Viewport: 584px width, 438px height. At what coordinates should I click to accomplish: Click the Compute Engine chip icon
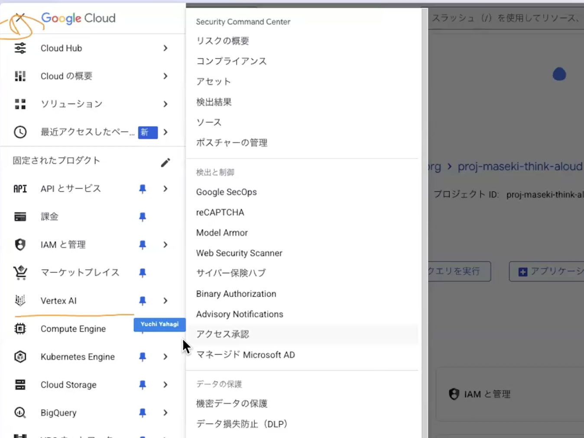click(x=20, y=328)
